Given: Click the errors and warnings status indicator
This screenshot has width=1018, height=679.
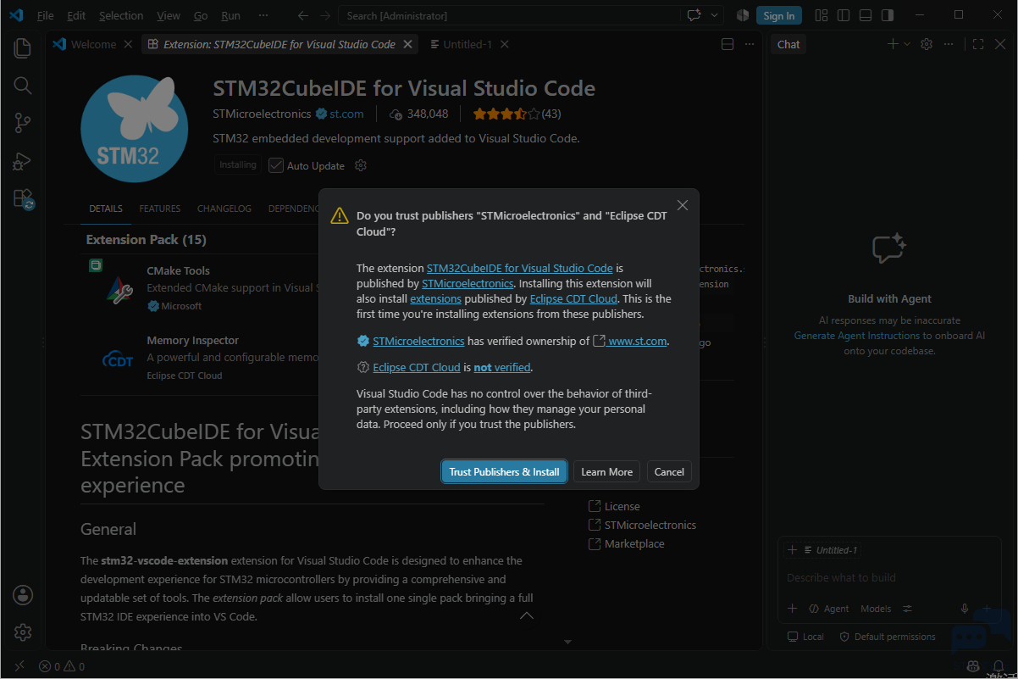Looking at the screenshot, I should click(x=62, y=667).
